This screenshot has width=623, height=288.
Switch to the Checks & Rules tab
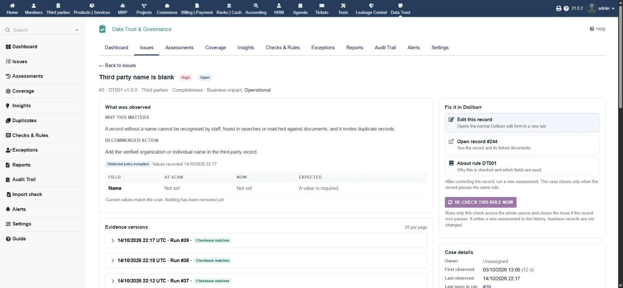tap(282, 48)
